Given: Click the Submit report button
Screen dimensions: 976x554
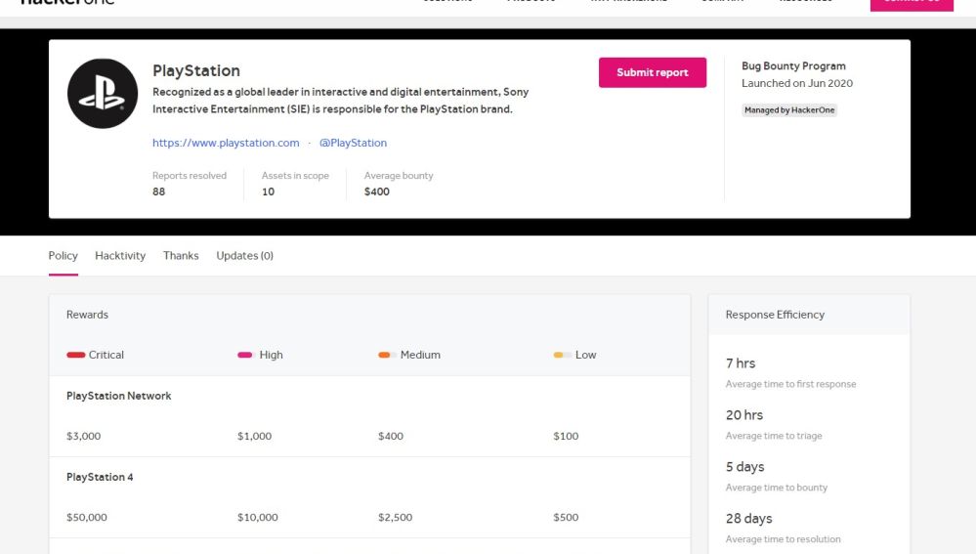Looking at the screenshot, I should coord(653,72).
